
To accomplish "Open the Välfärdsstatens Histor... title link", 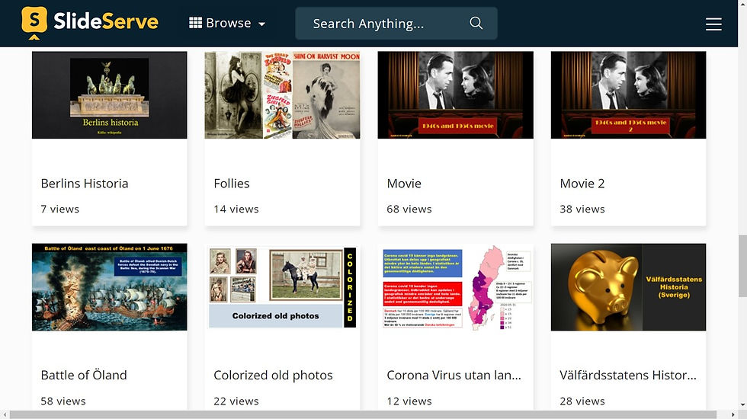I will click(x=628, y=375).
